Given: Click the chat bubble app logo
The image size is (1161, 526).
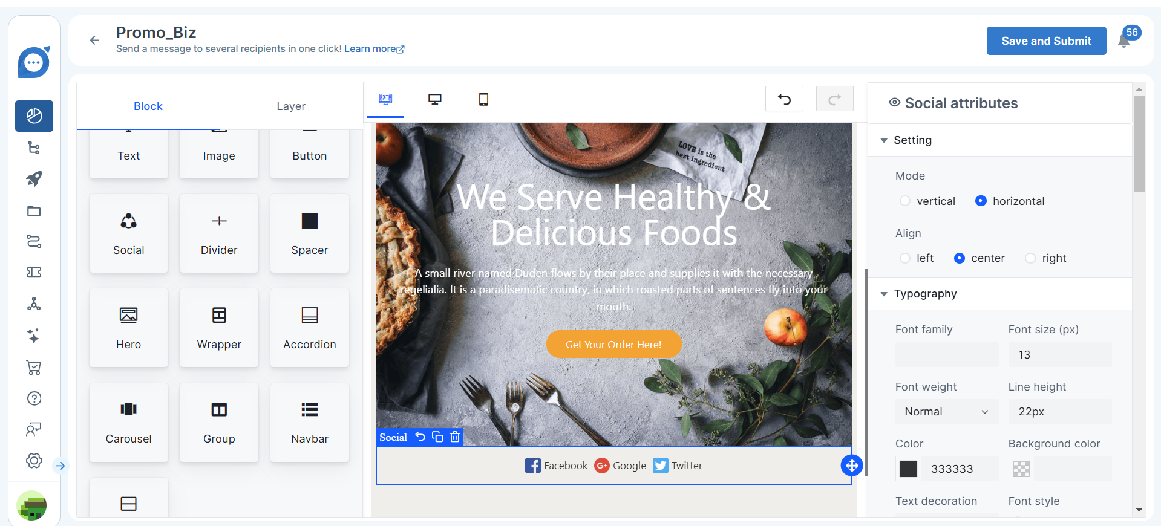Looking at the screenshot, I should click(34, 62).
